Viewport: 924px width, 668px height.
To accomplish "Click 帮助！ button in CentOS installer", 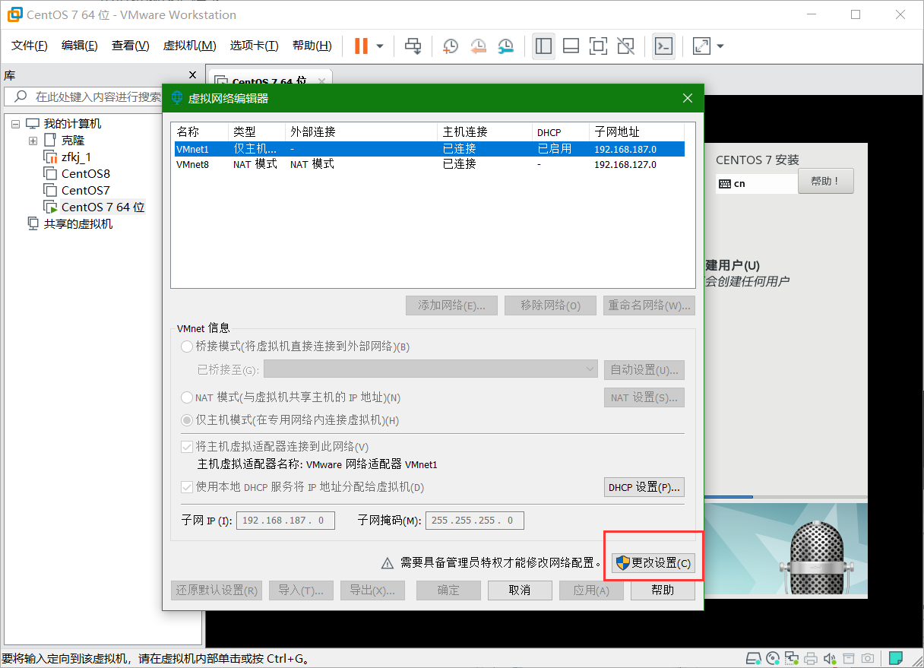I will (x=826, y=182).
